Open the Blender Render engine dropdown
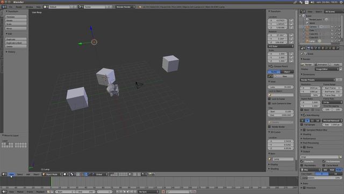Image resolution: width=344 pixels, height=194 pixels. tap(125, 7)
